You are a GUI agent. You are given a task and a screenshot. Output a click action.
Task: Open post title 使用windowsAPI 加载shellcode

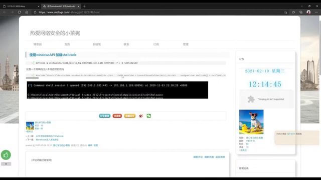pyautogui.click(x=53, y=54)
